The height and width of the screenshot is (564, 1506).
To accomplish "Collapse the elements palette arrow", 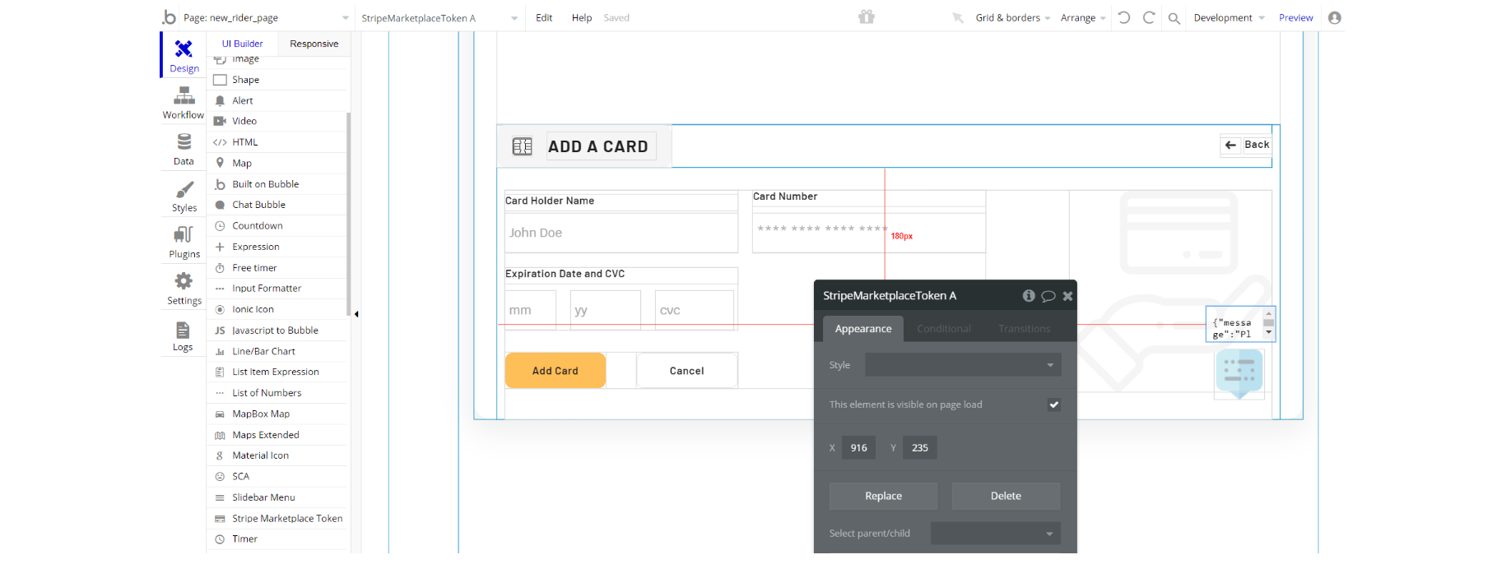I will [356, 314].
